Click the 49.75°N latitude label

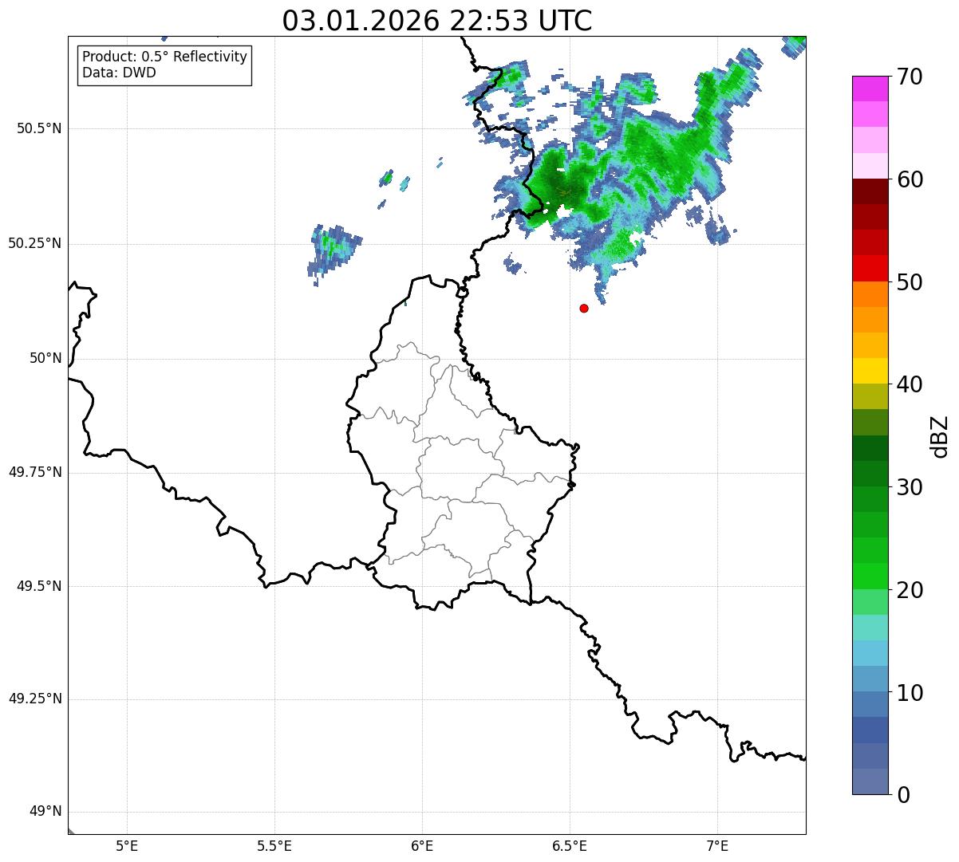35,472
